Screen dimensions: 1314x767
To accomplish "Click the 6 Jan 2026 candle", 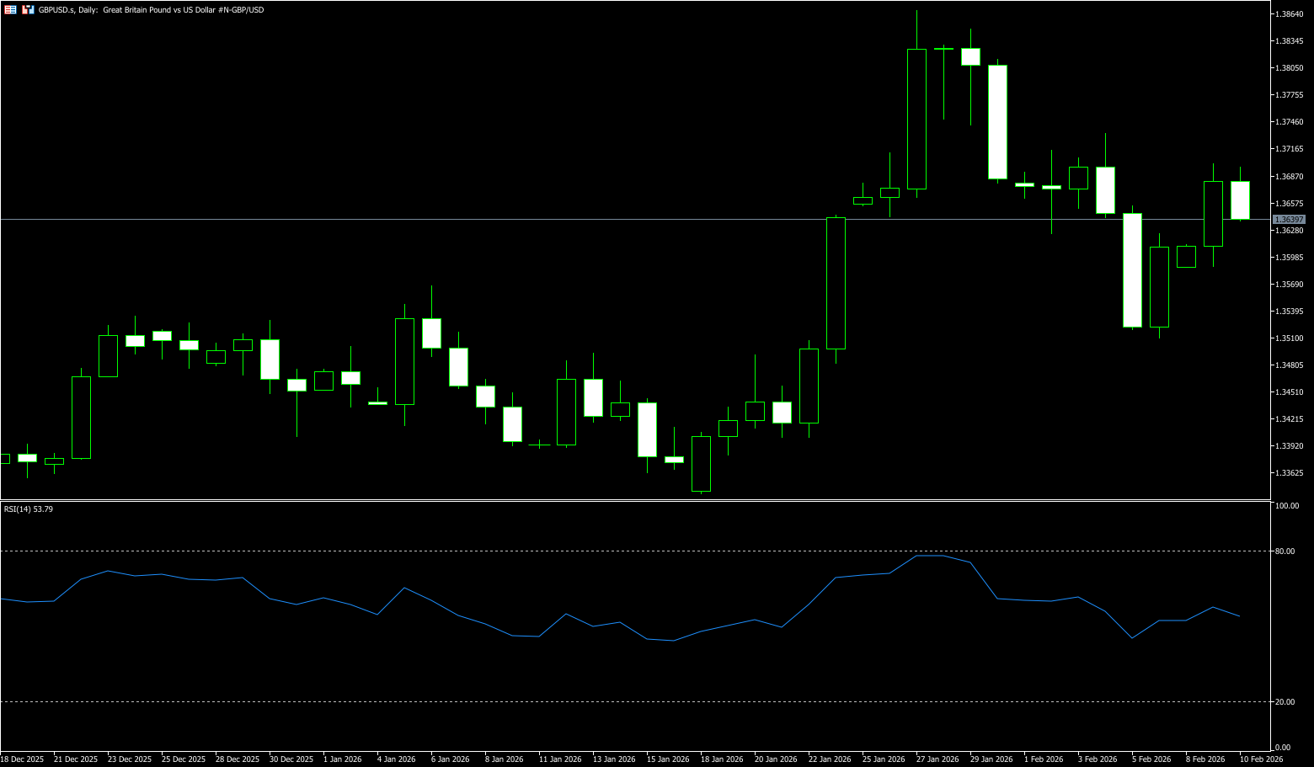I will 431,333.
